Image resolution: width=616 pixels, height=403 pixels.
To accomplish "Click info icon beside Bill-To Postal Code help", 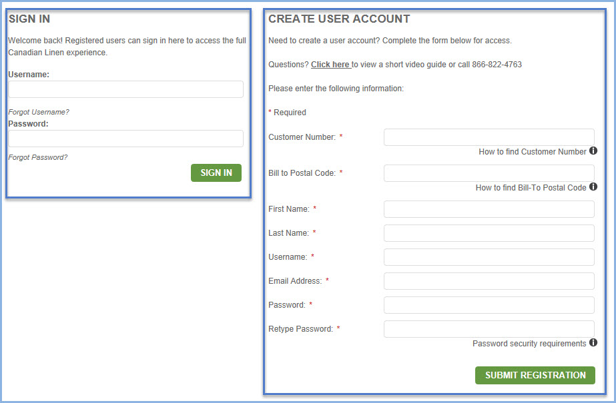I will (x=593, y=187).
